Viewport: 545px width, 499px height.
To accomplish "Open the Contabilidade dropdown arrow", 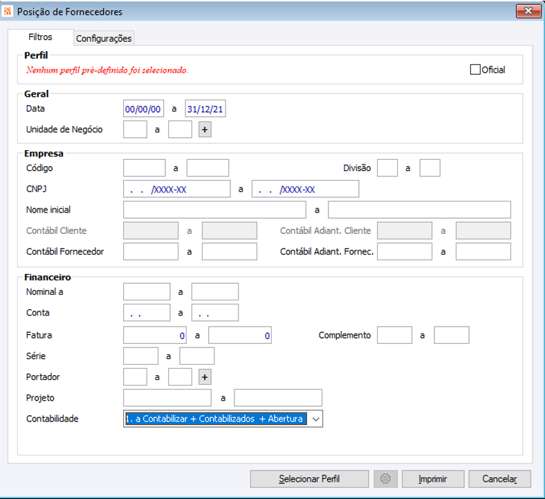I will [x=315, y=419].
